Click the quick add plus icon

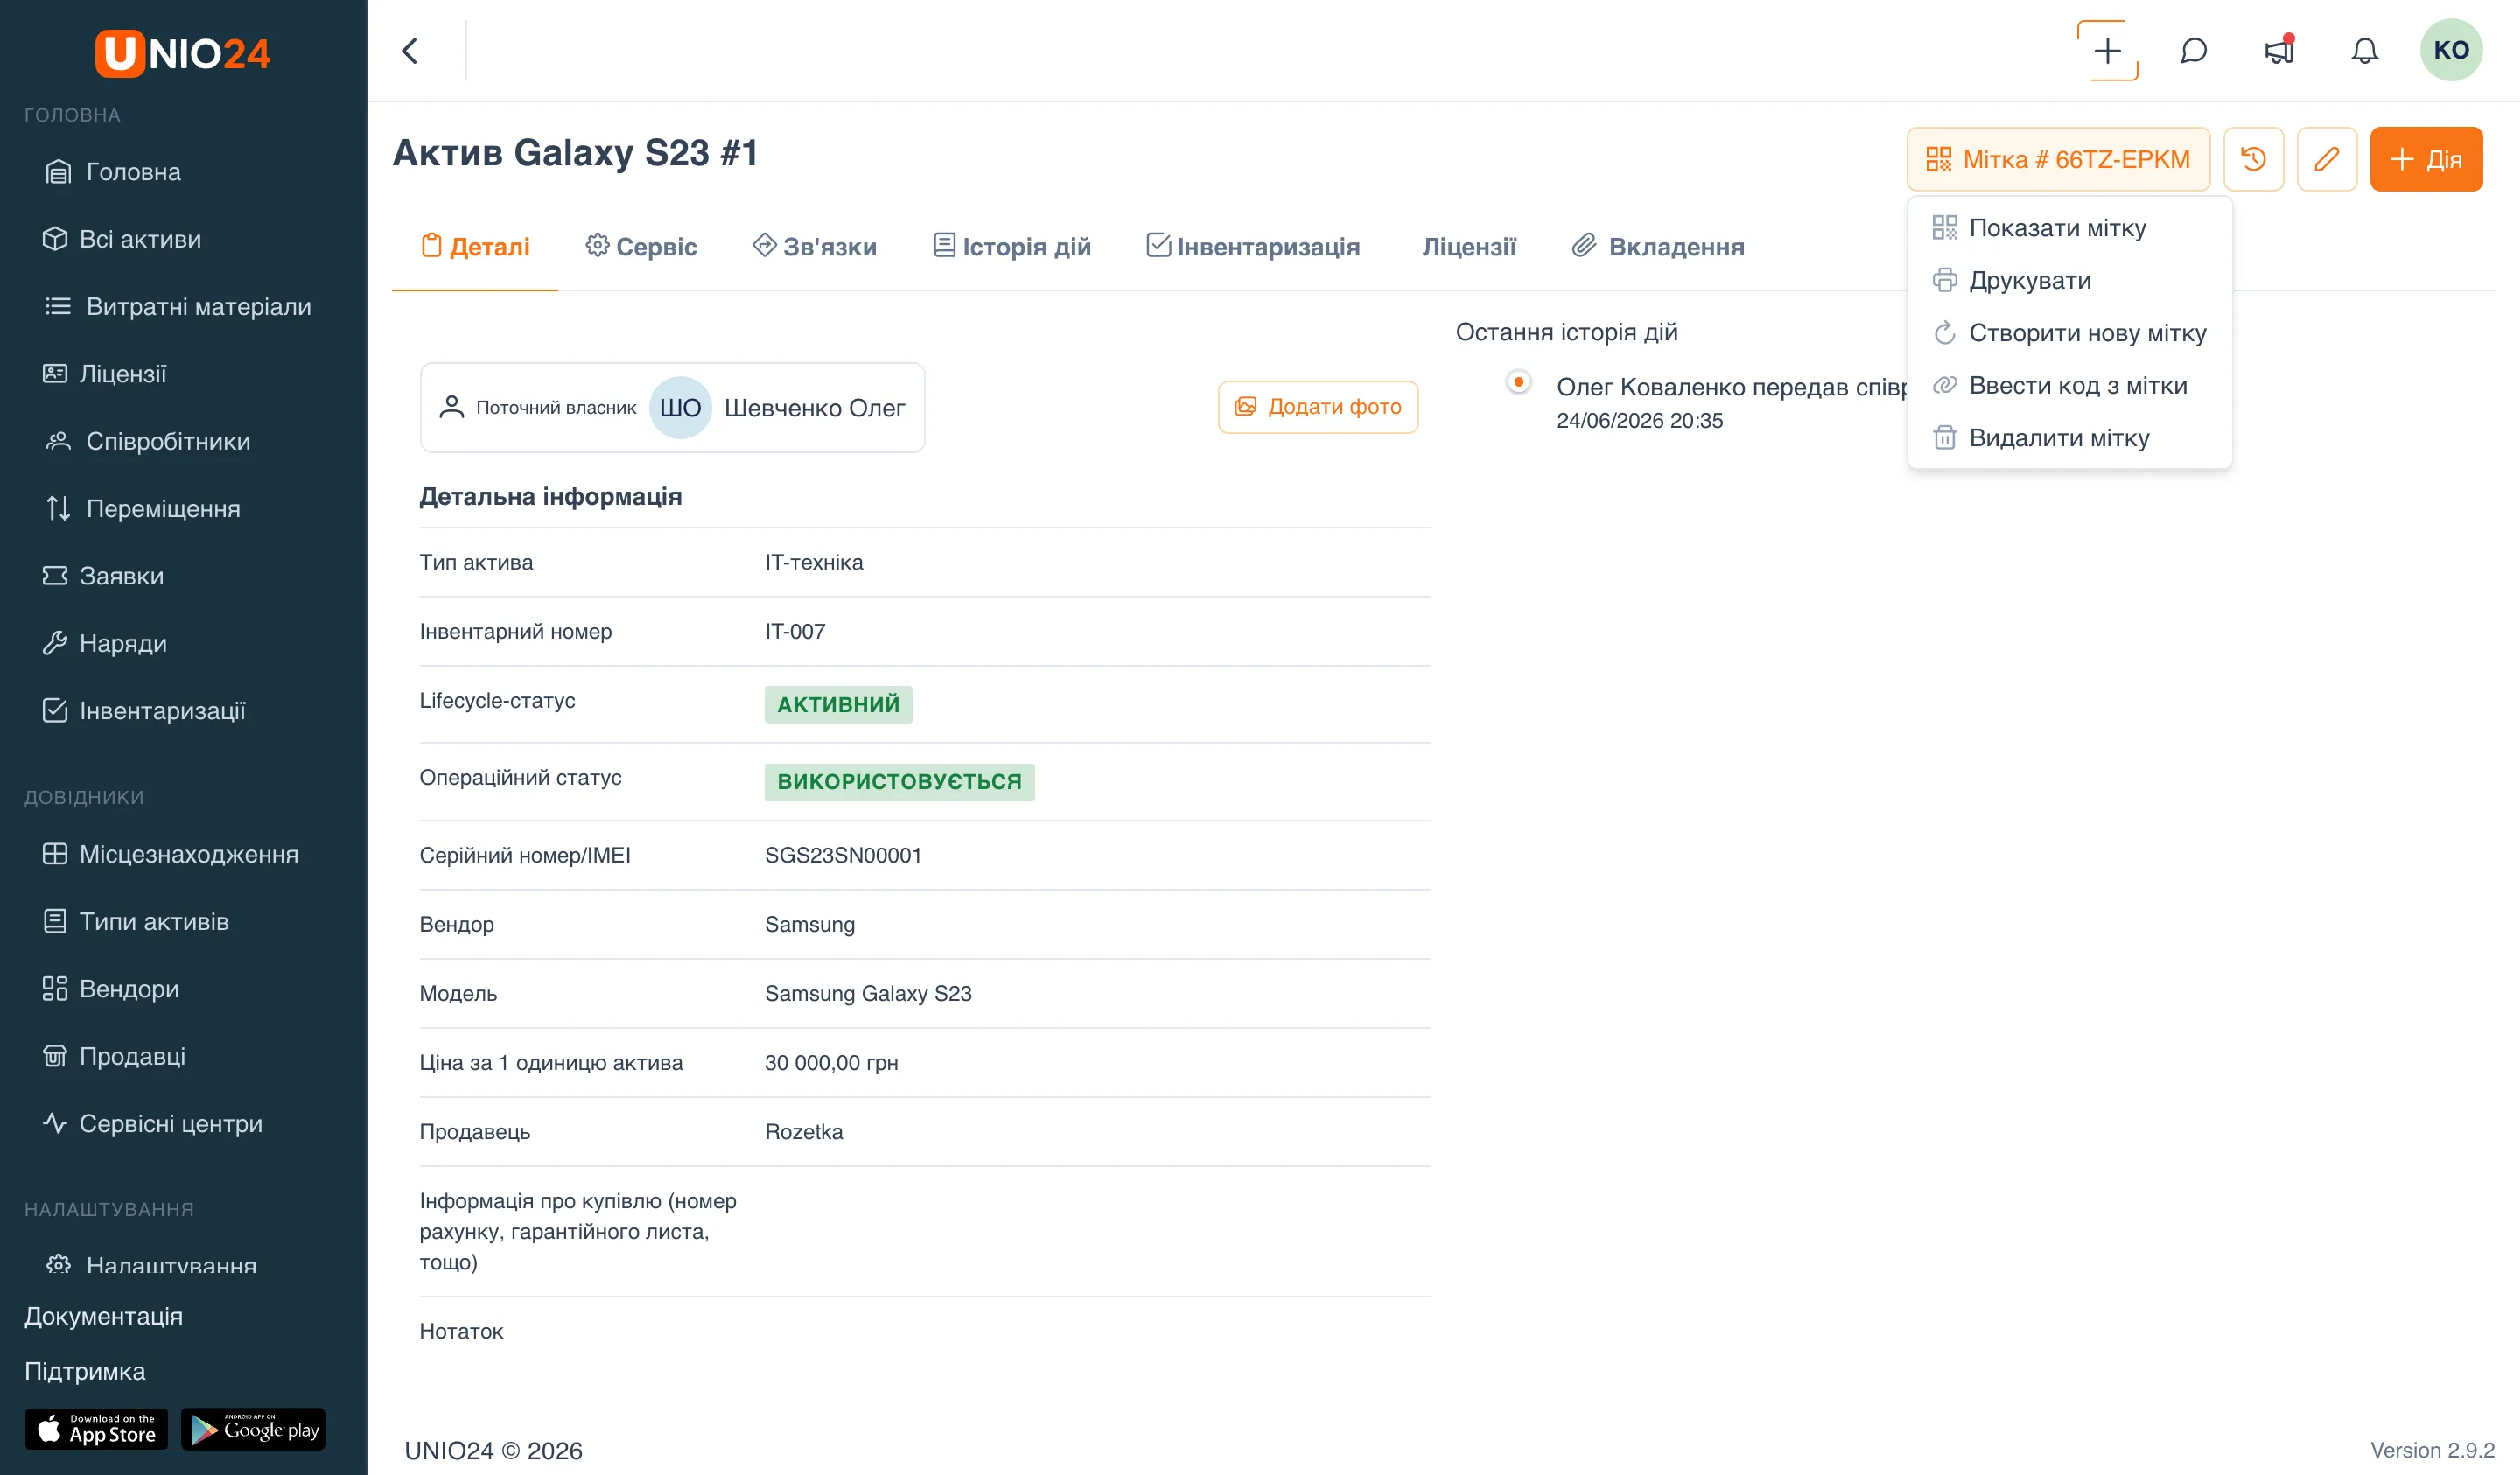[2107, 51]
